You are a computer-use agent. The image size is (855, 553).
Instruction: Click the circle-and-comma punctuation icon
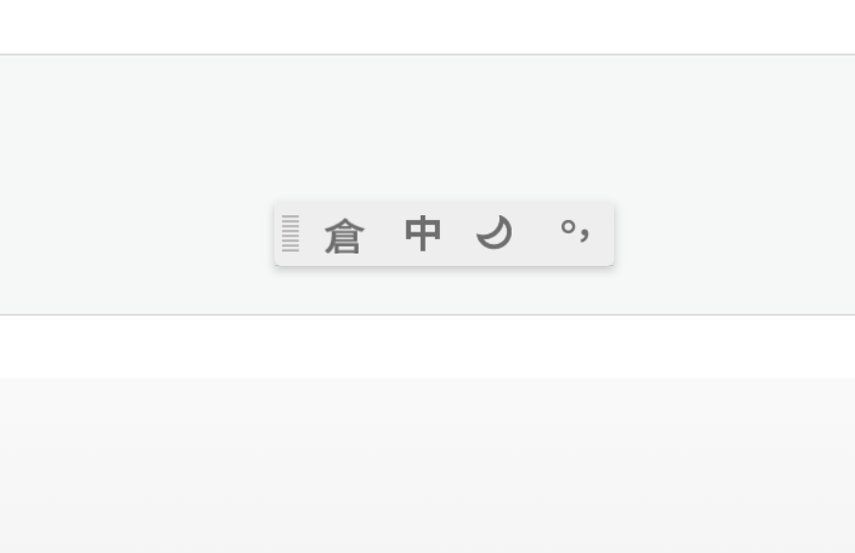point(575,231)
